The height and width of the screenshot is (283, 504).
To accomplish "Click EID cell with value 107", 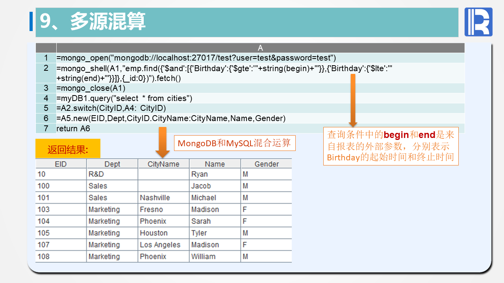I will pyautogui.click(x=61, y=245).
